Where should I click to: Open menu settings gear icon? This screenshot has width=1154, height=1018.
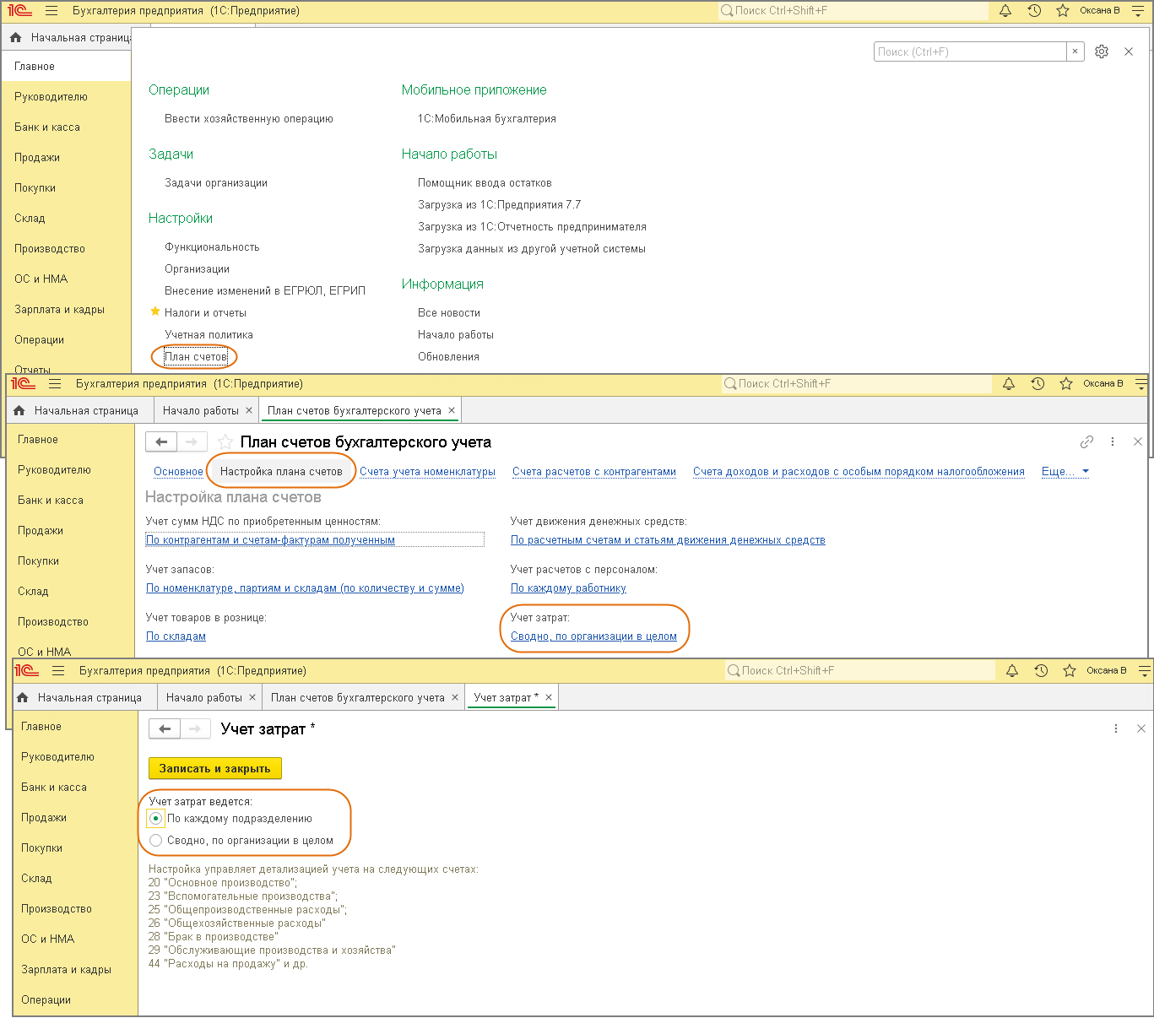pyautogui.click(x=1102, y=51)
